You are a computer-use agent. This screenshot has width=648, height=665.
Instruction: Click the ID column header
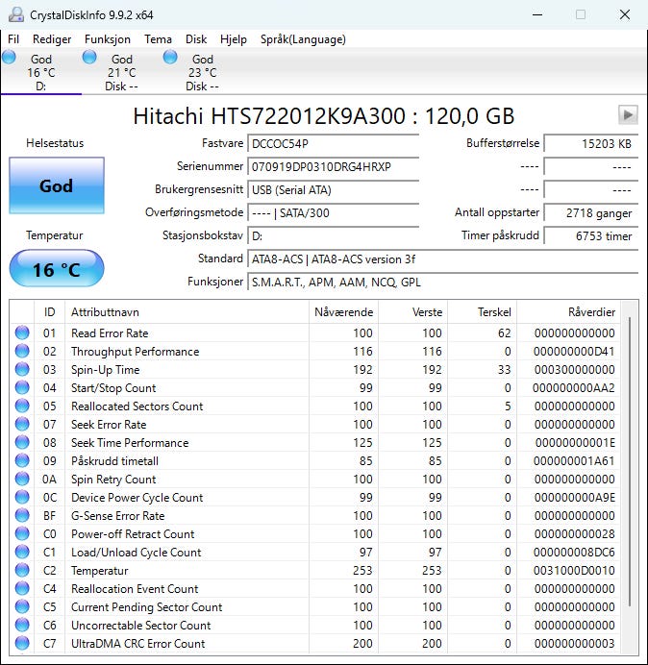tap(49, 312)
